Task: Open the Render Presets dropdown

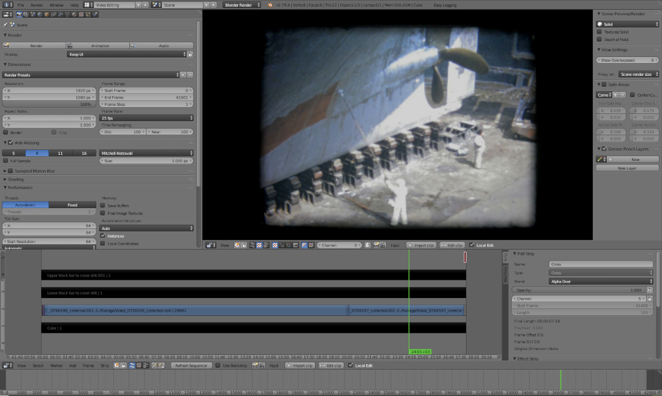Action: pyautogui.click(x=91, y=75)
